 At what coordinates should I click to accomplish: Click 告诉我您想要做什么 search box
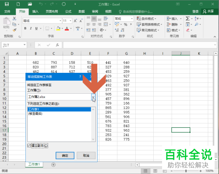[x=136, y=12]
